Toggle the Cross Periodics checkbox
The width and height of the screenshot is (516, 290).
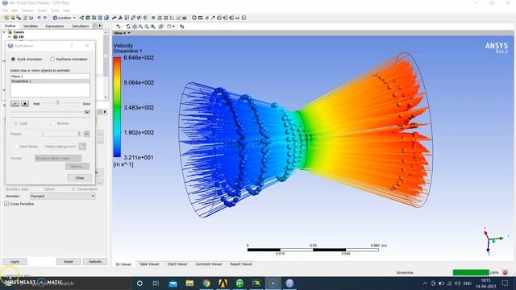tap(6, 204)
